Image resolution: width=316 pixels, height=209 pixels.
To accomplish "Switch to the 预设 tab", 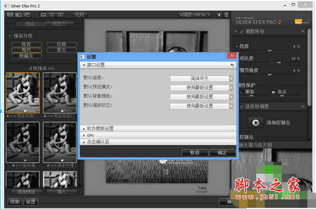I will pos(30,24).
